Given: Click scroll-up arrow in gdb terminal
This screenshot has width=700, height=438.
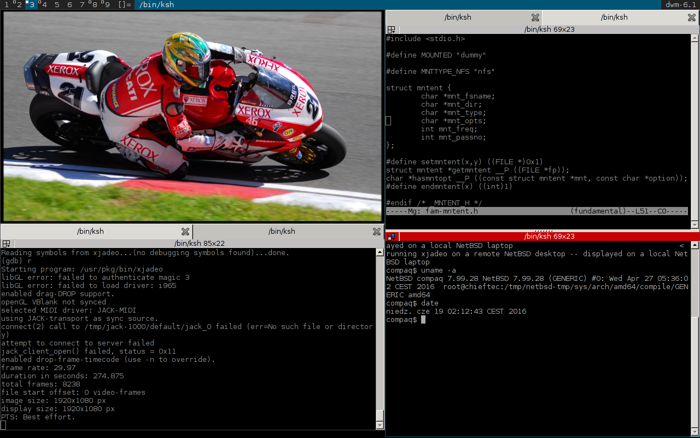Looking at the screenshot, I should pos(380,252).
